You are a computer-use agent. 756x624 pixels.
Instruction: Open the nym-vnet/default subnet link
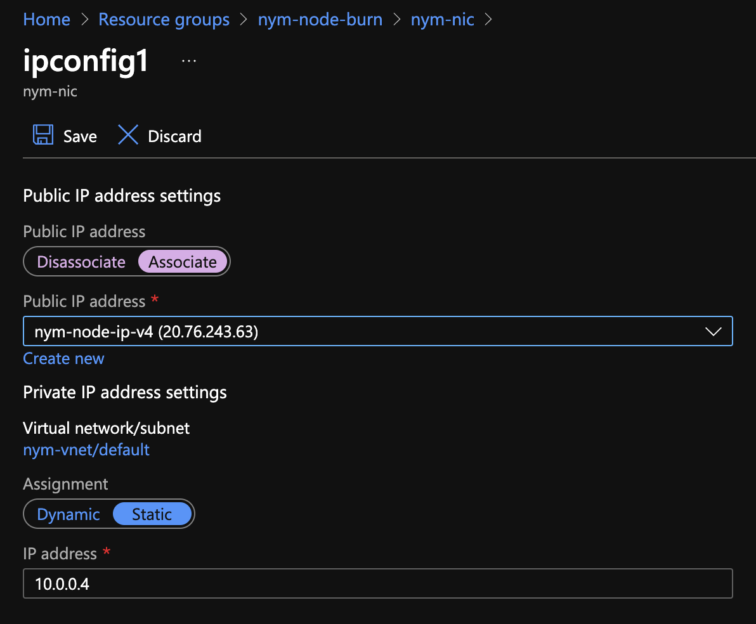pos(86,450)
